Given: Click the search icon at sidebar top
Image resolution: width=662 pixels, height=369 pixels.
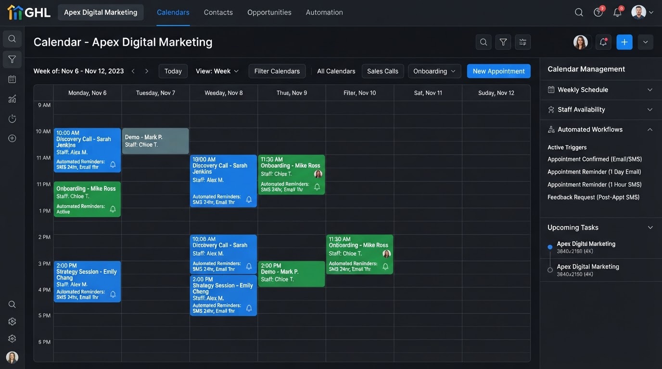Looking at the screenshot, I should tap(12, 39).
